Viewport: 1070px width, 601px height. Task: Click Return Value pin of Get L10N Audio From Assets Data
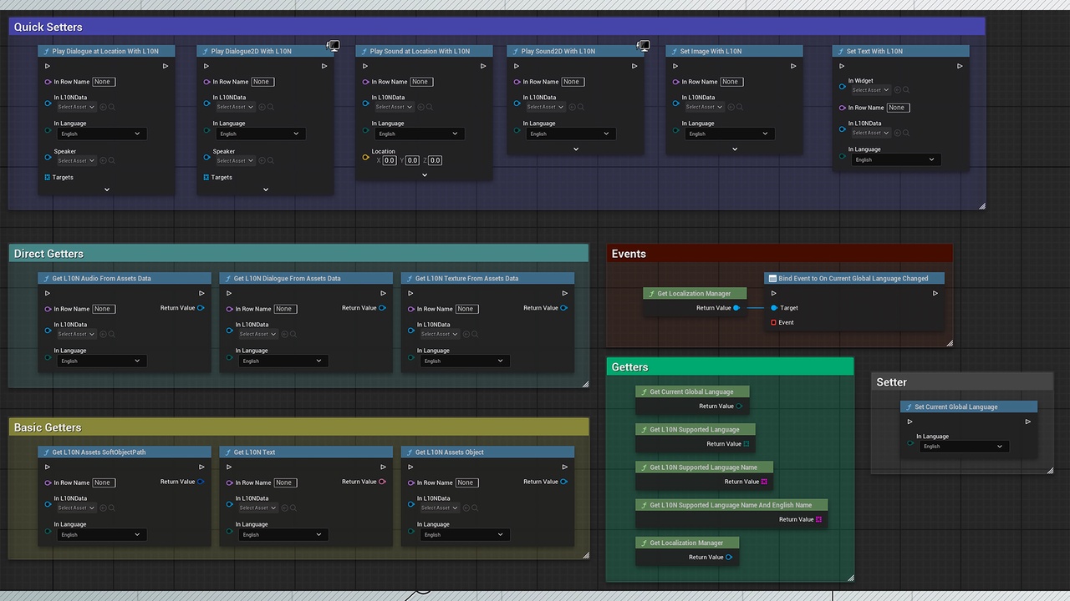click(x=201, y=308)
